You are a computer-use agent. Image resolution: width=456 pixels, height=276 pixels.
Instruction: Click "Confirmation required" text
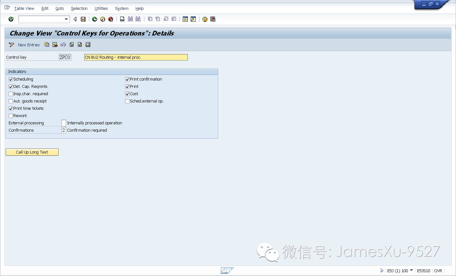pyautogui.click(x=87, y=130)
